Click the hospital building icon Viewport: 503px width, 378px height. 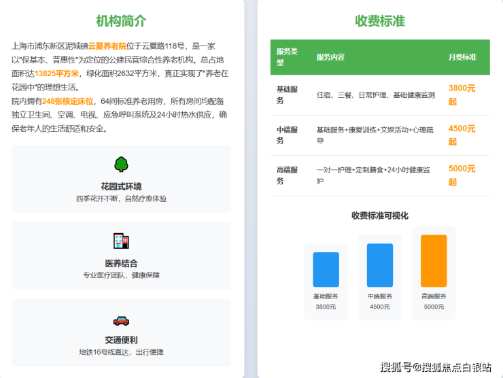121,241
